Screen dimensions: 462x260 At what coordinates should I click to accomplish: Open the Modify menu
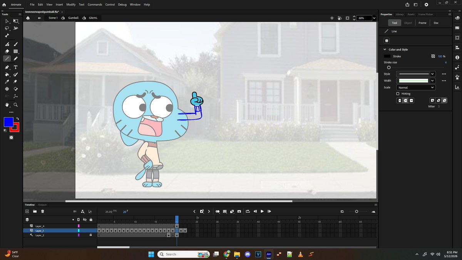click(71, 5)
